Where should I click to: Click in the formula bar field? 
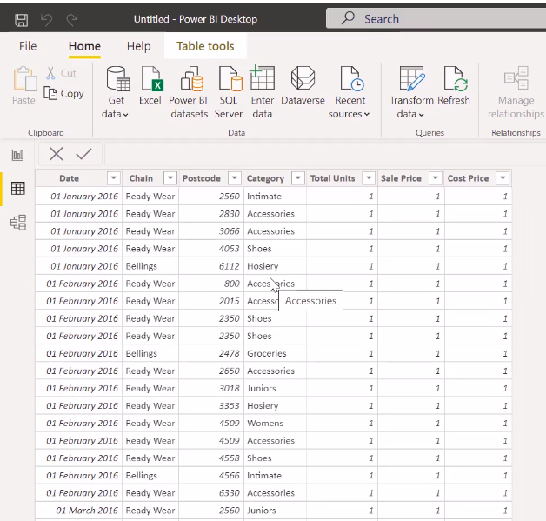pos(325,154)
